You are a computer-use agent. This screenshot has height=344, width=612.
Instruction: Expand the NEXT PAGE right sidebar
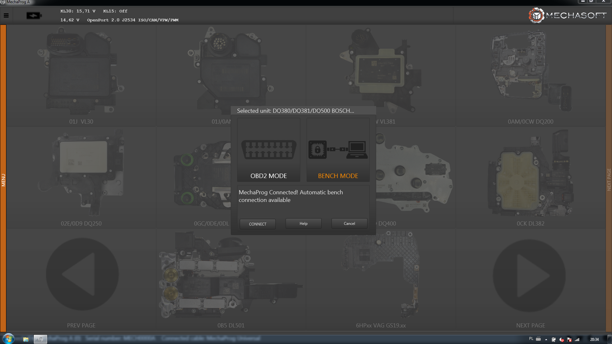[x=609, y=180]
